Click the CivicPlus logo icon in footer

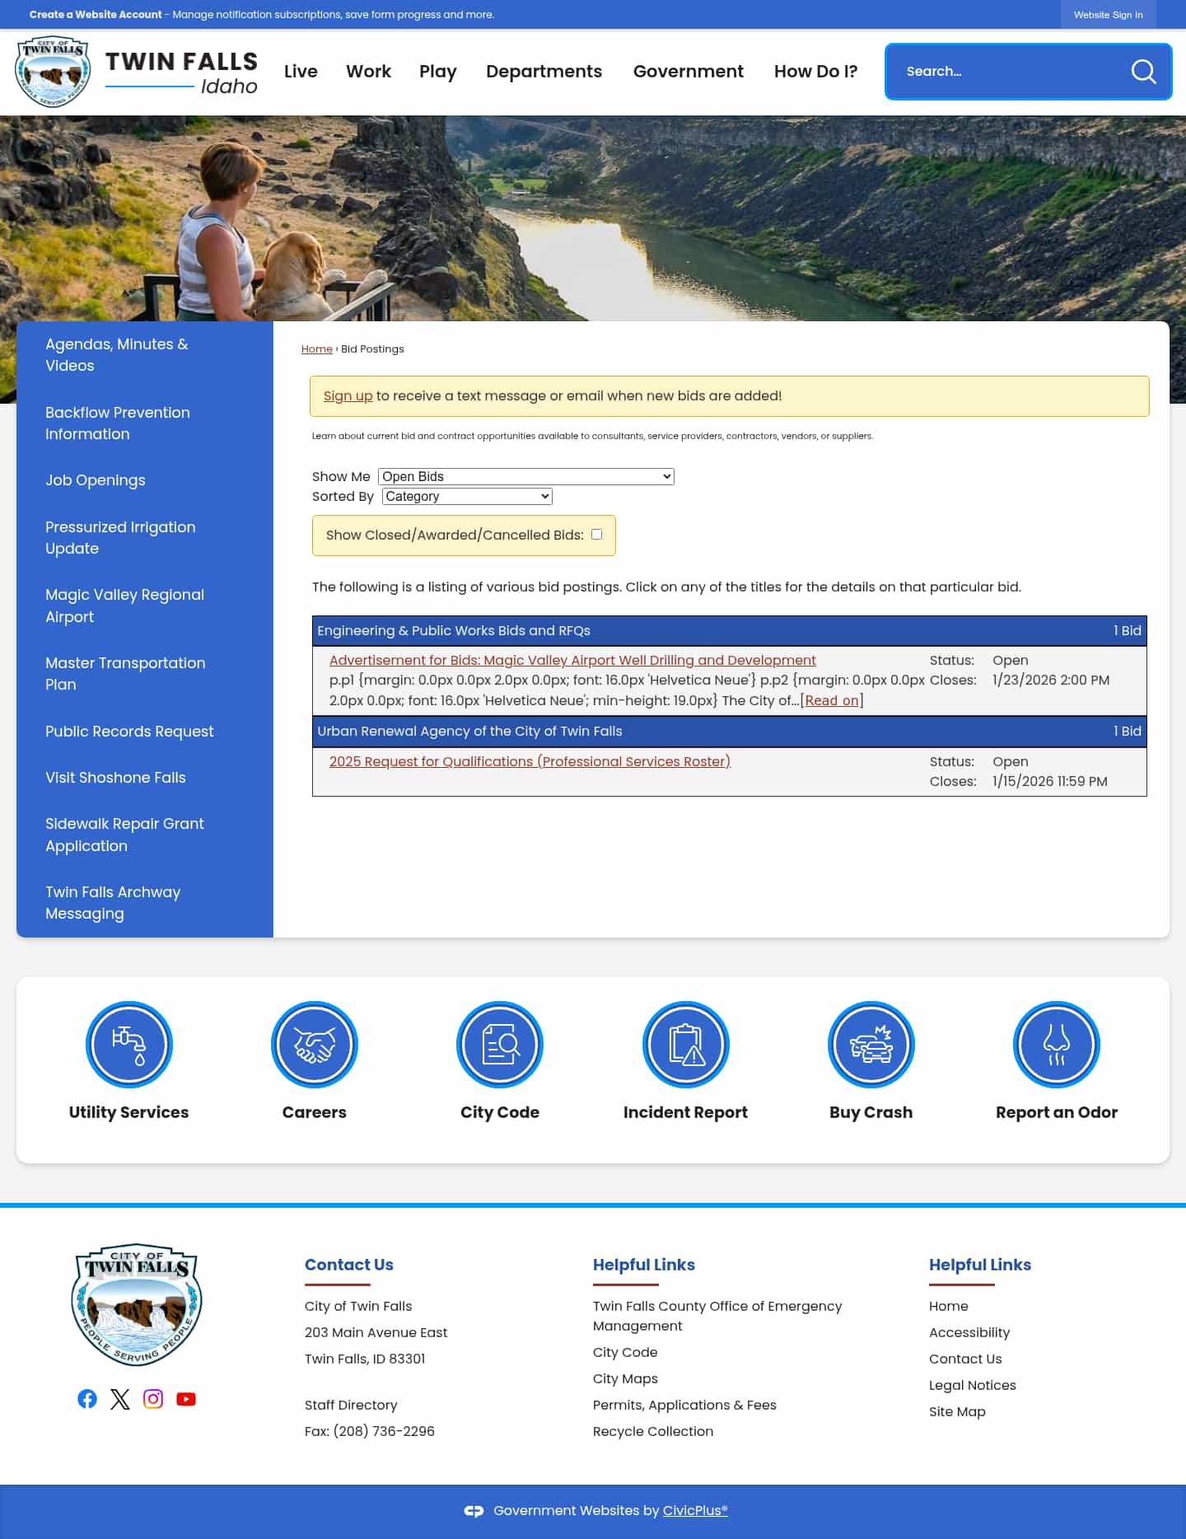click(474, 1511)
